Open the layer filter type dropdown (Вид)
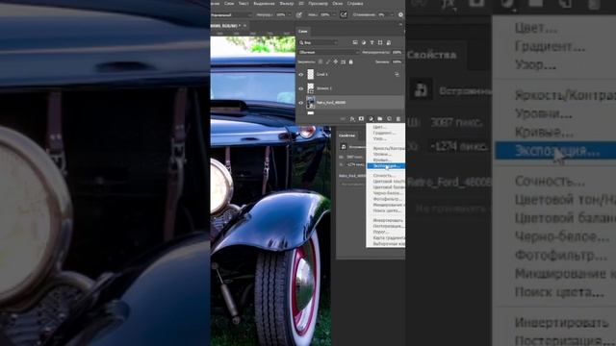The image size is (616, 346). point(319,42)
